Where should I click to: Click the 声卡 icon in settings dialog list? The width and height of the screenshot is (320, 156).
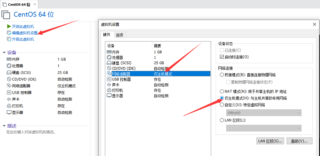tap(109, 85)
